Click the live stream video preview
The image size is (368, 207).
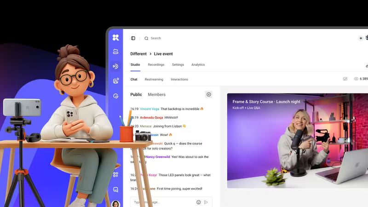[298, 141]
